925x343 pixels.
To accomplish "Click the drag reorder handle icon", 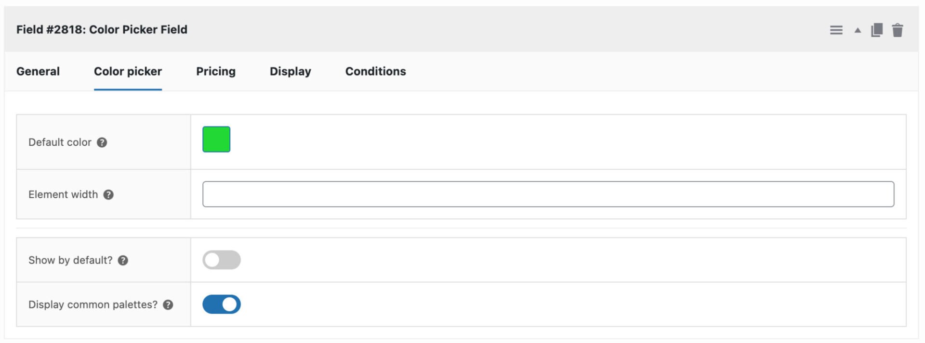I will tap(836, 29).
